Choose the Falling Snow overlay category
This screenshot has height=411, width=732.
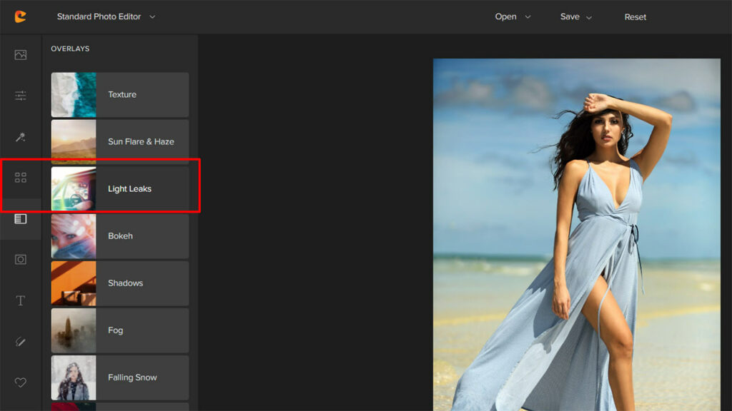tap(120, 377)
